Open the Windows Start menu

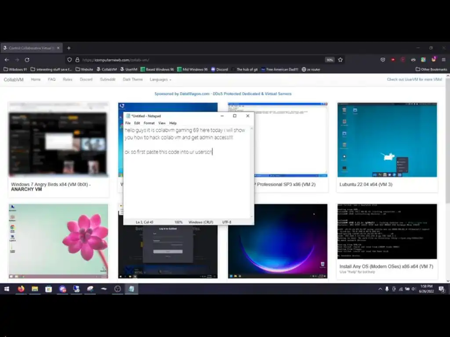[x=7, y=289]
